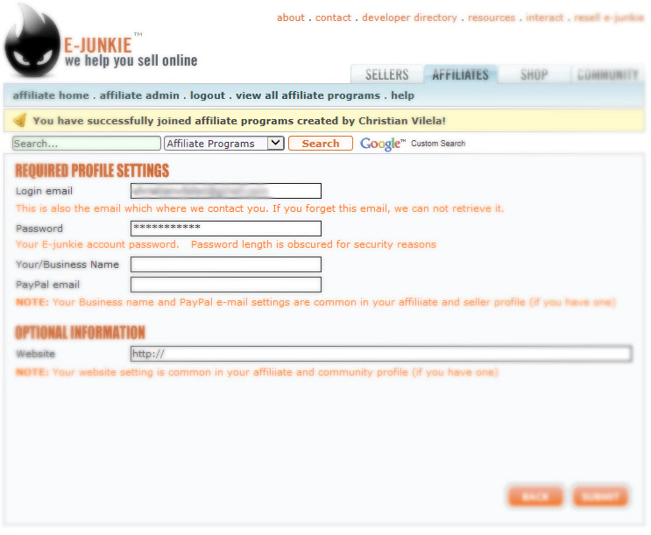Open the developer directory link

pyautogui.click(x=409, y=18)
